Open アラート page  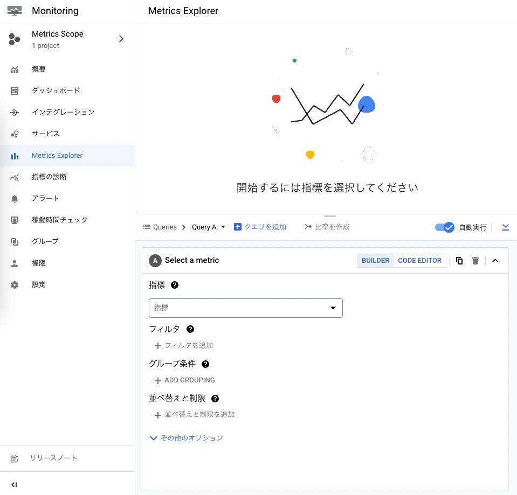67,198
